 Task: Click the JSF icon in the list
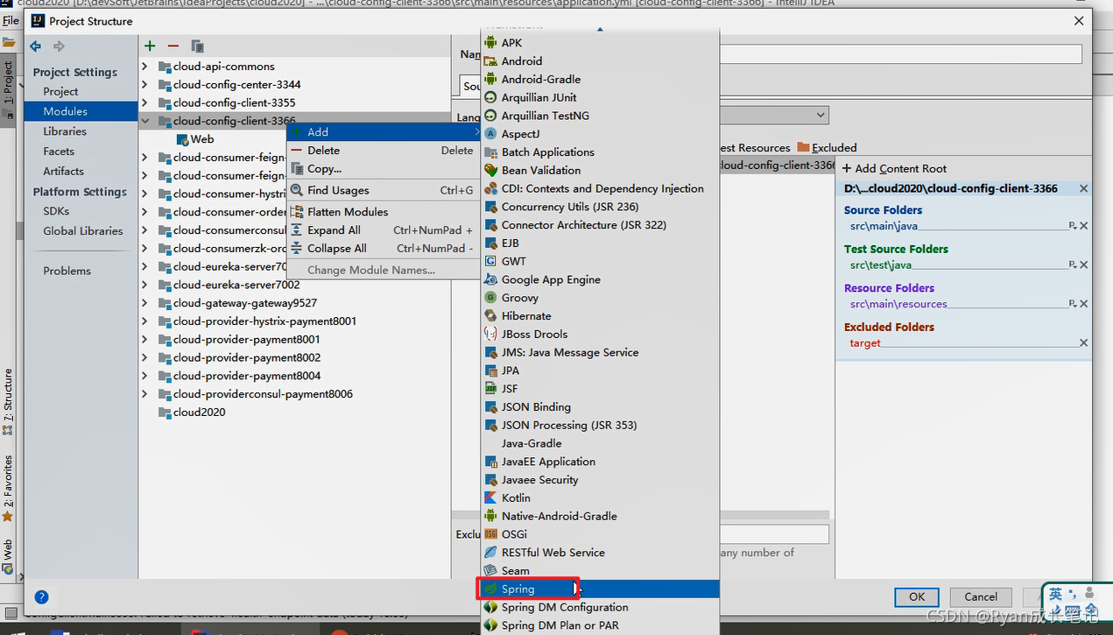click(x=491, y=389)
